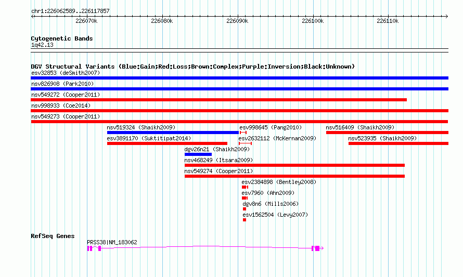Select the red nsv549272 loss bar
Image resolution: width=463 pixels, height=277 pixels.
point(219,100)
